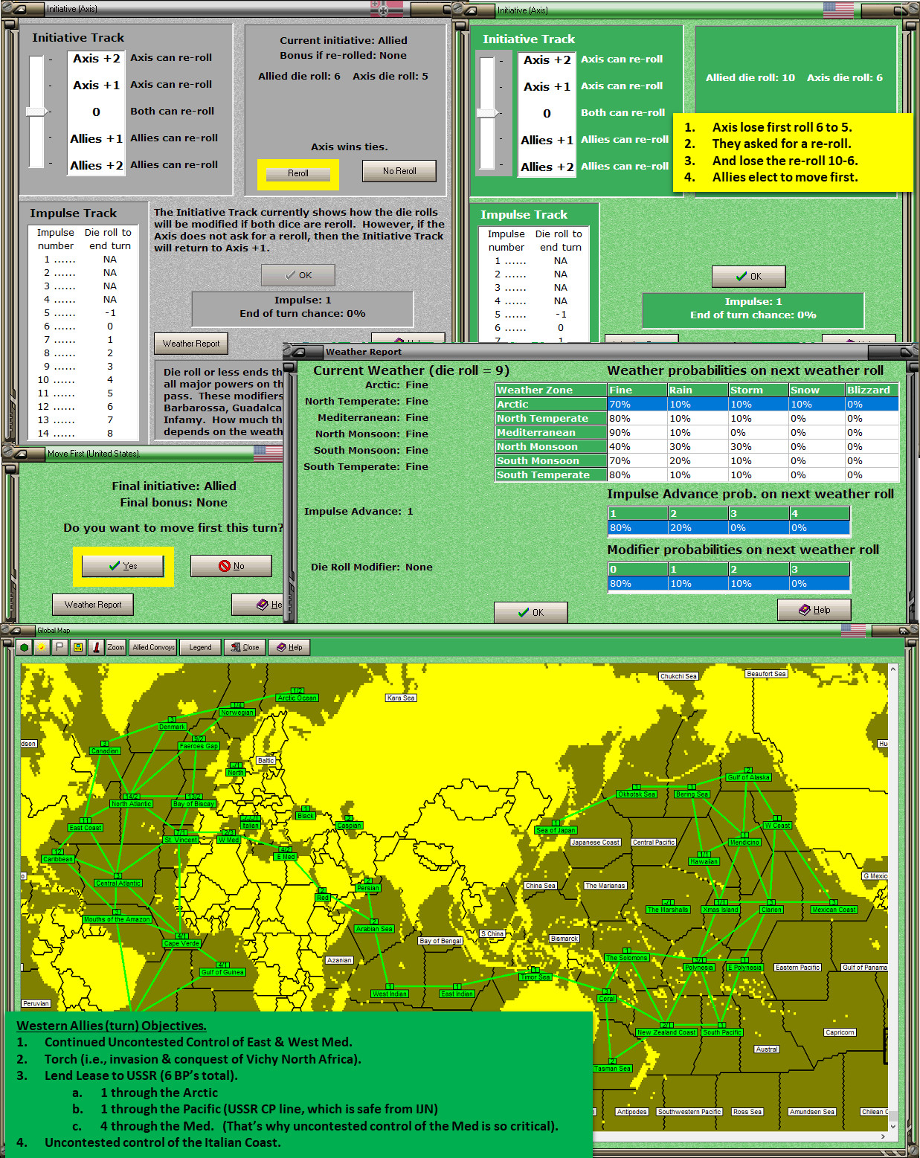920x1158 pixels.
Task: Click OK in the green Initiative window
Action: tap(749, 277)
